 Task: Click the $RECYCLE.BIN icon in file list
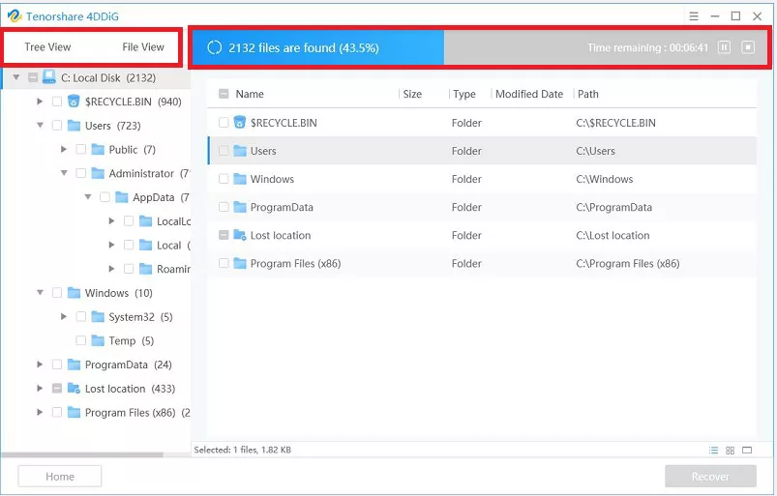[240, 123]
